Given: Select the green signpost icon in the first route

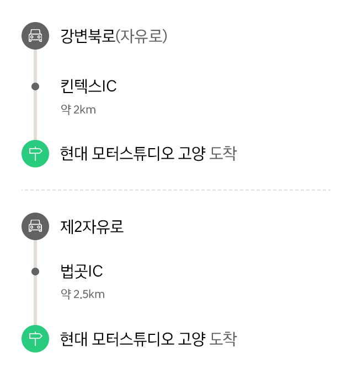Looking at the screenshot, I should point(35,154).
